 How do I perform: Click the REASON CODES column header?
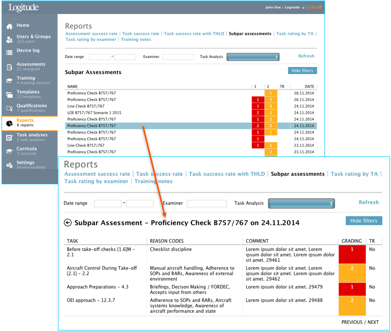pyautogui.click(x=167, y=241)
